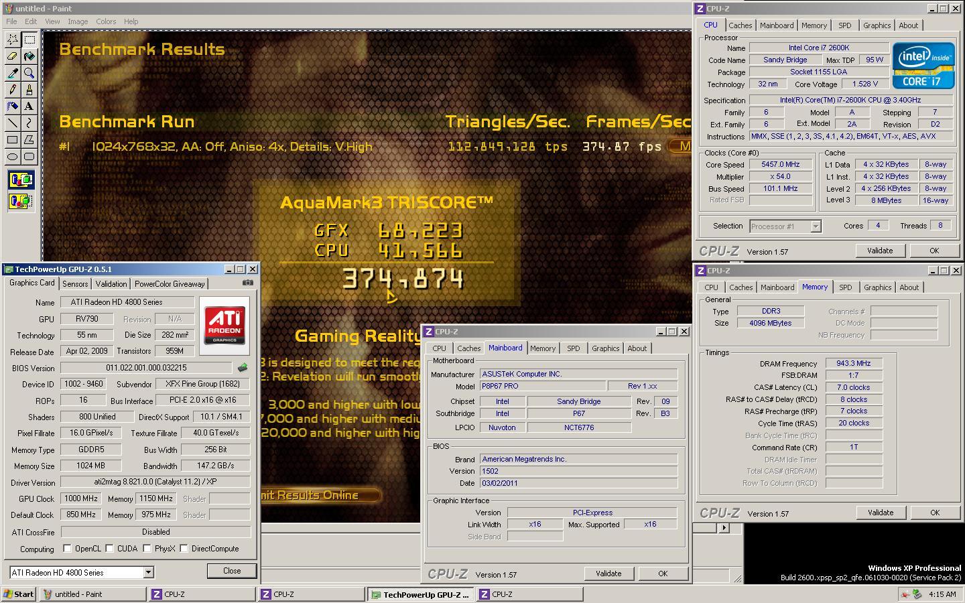Click the BIOS Version field in GPU-Z
This screenshot has width=965, height=603.
coord(146,368)
